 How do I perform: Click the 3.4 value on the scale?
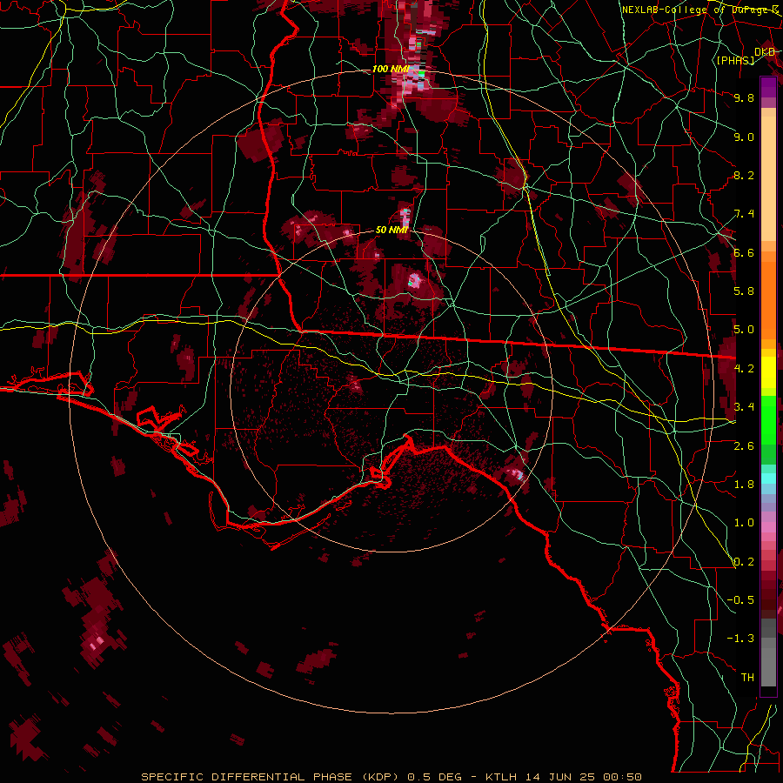coord(744,407)
